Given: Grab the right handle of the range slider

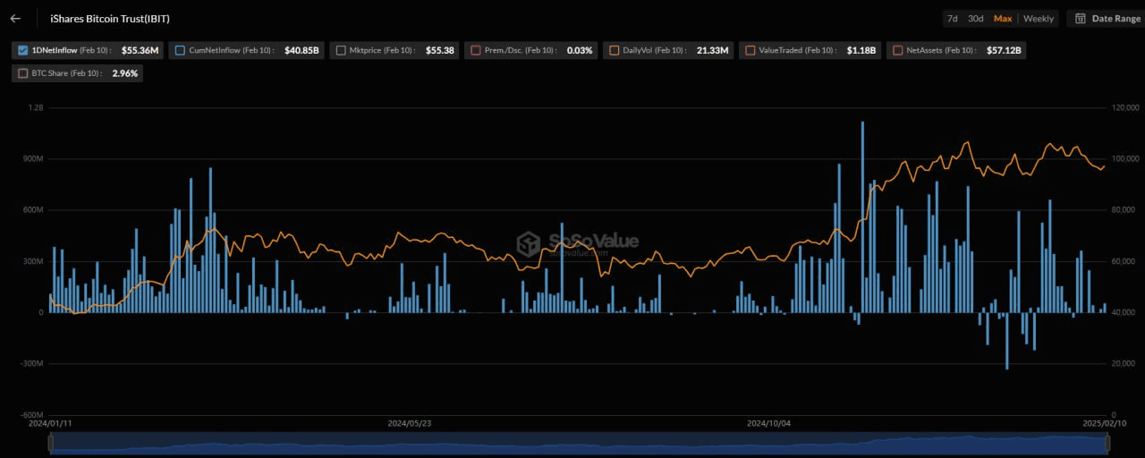Looking at the screenshot, I should [x=1107, y=443].
